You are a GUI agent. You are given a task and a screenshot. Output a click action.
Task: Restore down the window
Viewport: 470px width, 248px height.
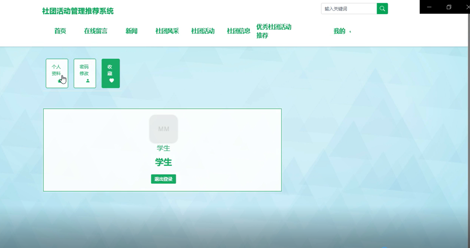(x=449, y=7)
